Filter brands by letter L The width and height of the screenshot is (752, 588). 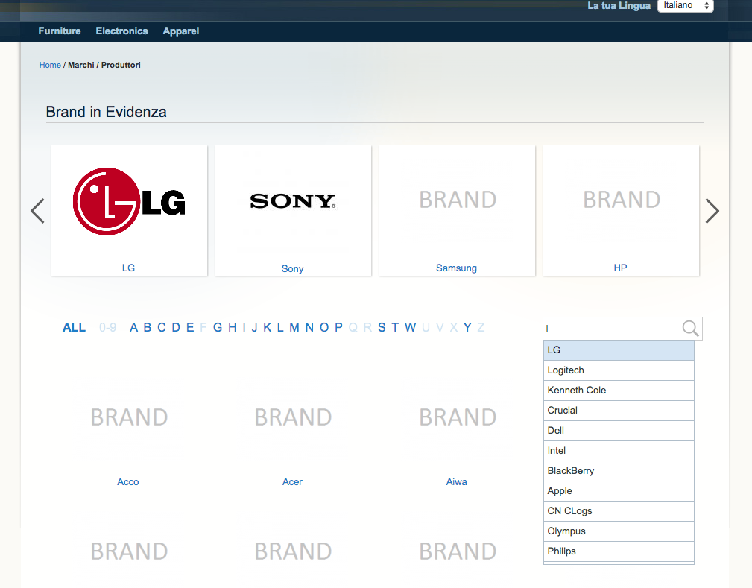click(280, 328)
